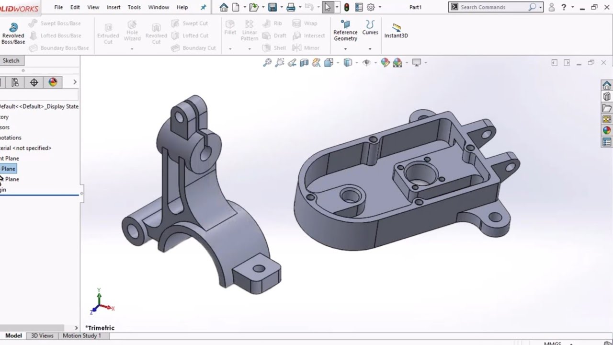Click the Select cursor tool
Image resolution: width=613 pixels, height=345 pixels.
pos(328,7)
